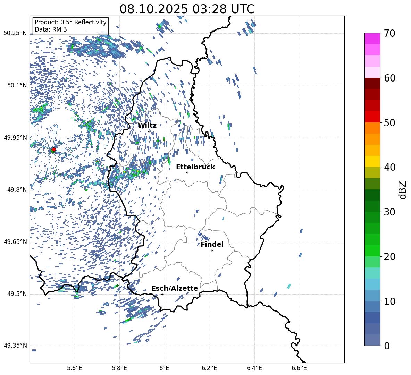Screen dimensions: 411x375
Task: Click the 6.6°E longitude label
Action: coord(299,368)
